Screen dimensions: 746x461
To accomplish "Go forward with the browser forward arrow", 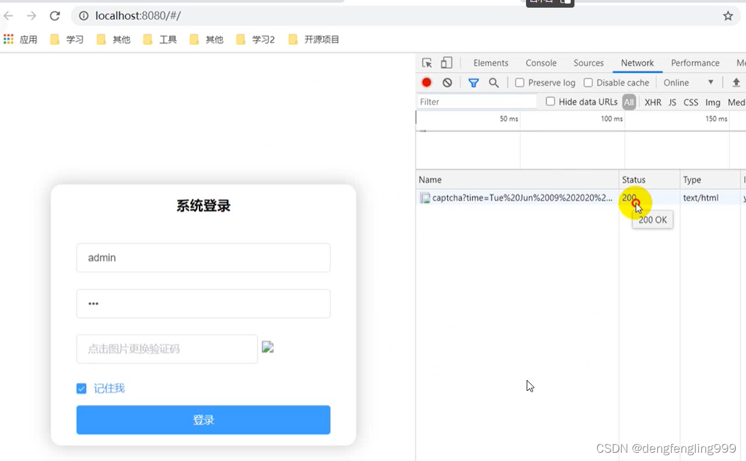I will (31, 16).
